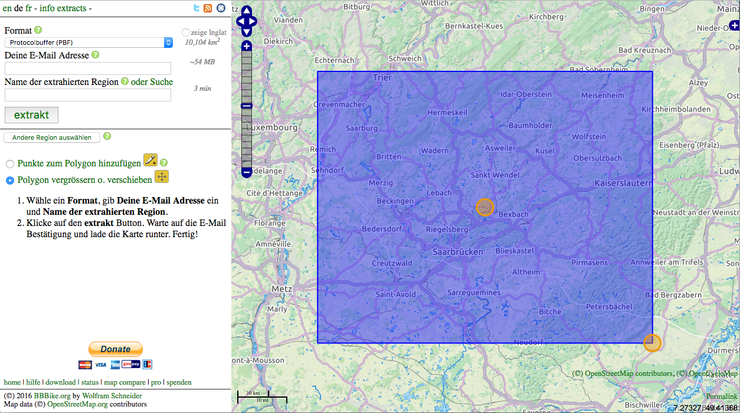Pan the map south with the down arrow

247,33
